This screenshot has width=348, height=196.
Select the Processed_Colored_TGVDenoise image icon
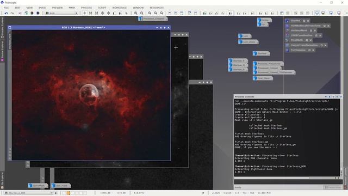coord(274,72)
